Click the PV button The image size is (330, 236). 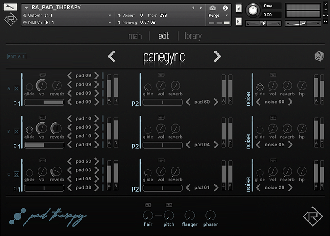click(325, 21)
